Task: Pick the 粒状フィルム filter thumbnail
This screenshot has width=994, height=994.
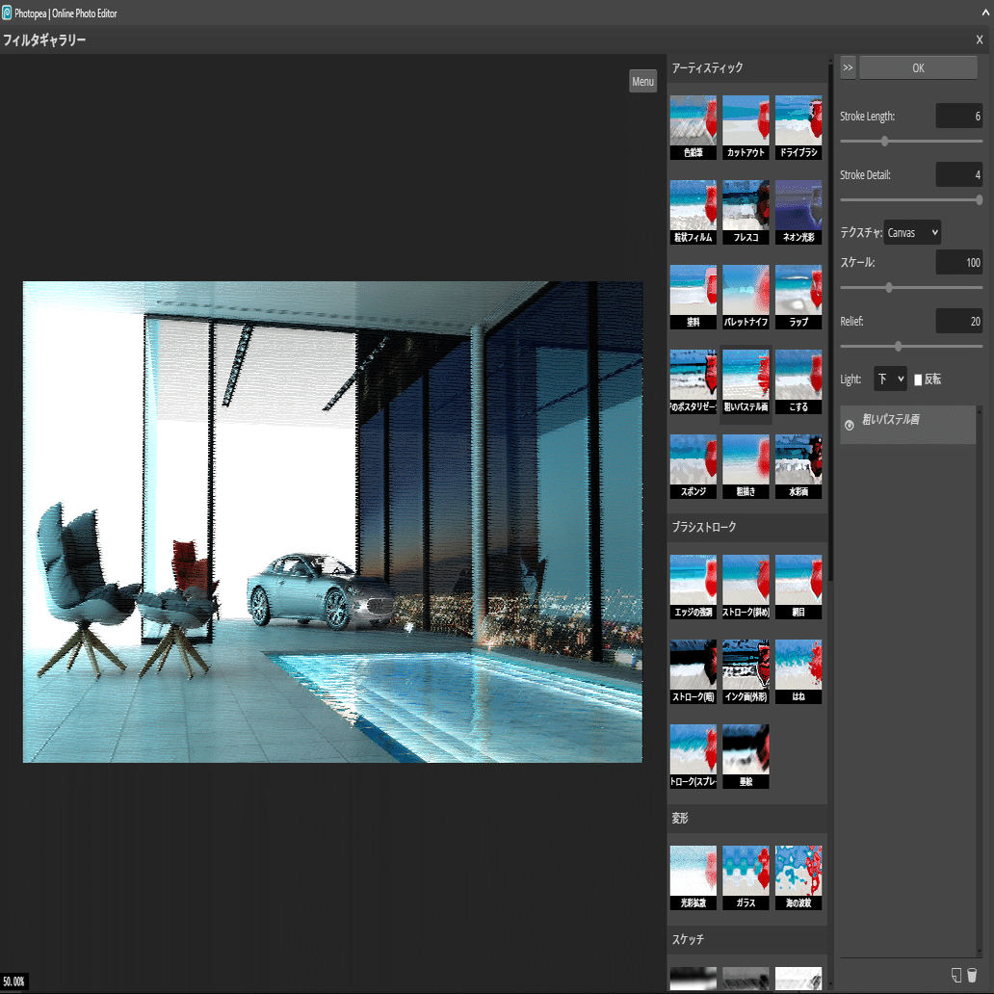Action: pos(693,212)
